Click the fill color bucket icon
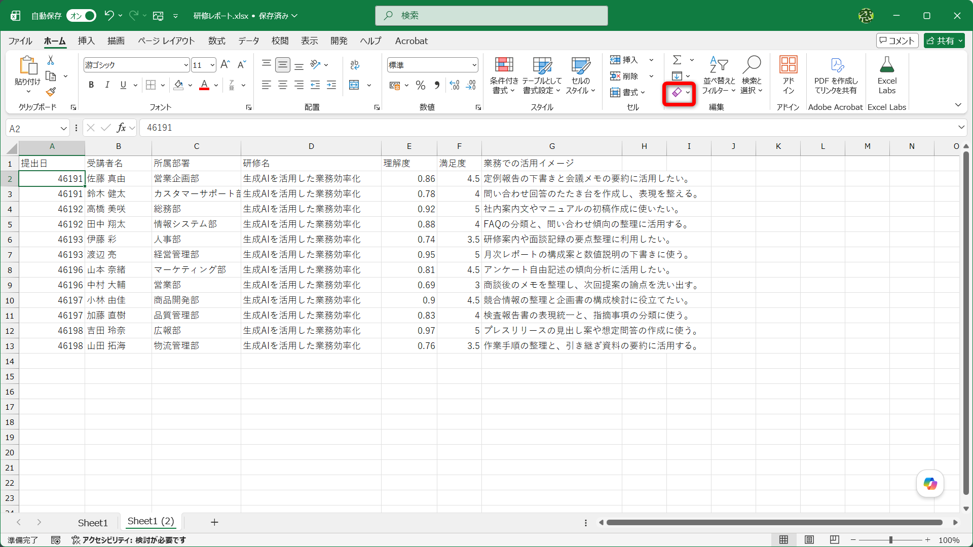The width and height of the screenshot is (973, 547). point(178,85)
